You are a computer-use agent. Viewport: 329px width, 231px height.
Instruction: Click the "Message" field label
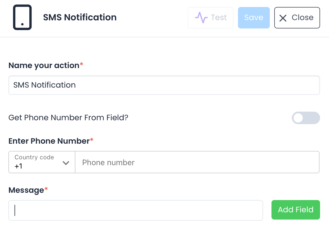click(26, 190)
